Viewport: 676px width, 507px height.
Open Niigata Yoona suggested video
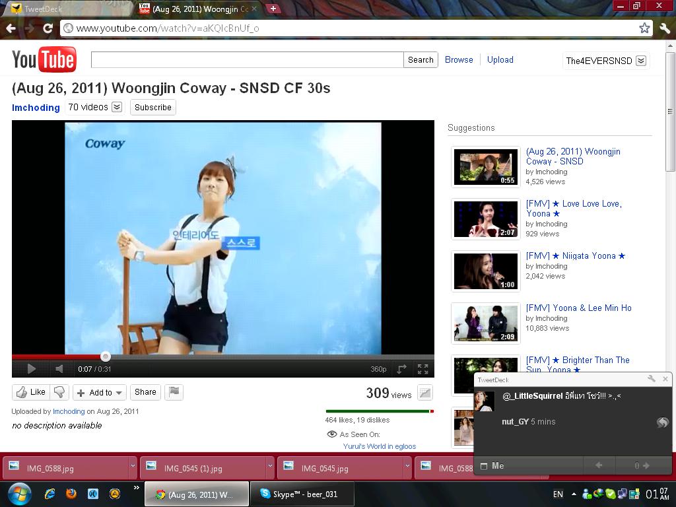click(x=575, y=255)
